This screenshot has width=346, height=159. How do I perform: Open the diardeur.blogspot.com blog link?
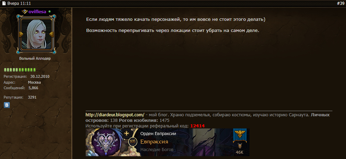tap(115, 115)
